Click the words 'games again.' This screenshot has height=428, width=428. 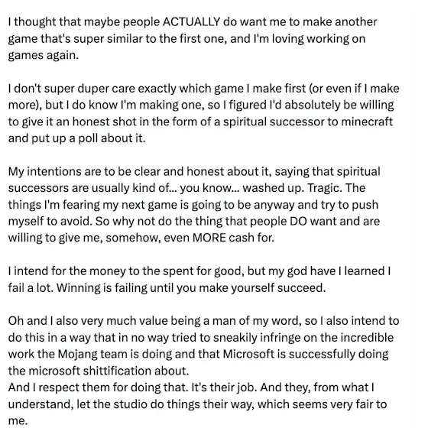point(44,56)
